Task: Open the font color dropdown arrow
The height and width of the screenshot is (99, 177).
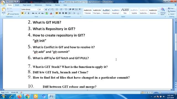Action: 53,13
